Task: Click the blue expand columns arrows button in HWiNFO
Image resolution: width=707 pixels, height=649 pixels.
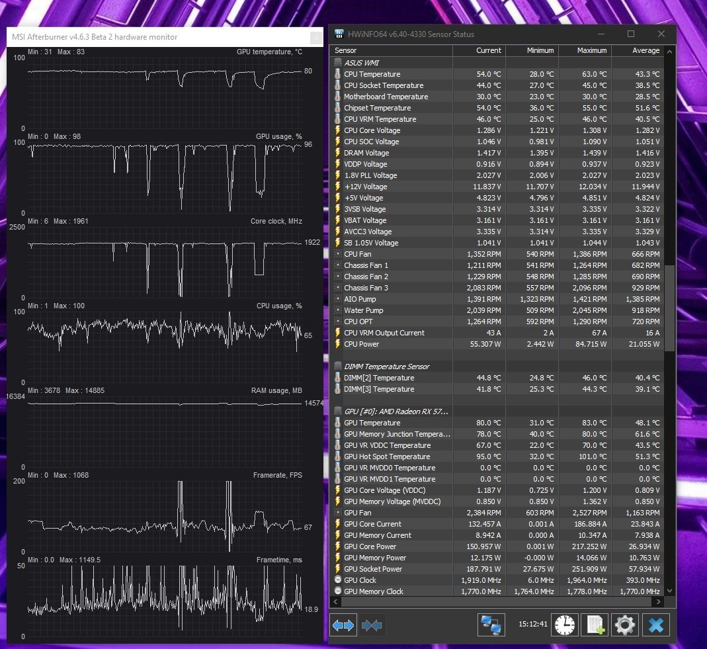Action: (x=343, y=625)
